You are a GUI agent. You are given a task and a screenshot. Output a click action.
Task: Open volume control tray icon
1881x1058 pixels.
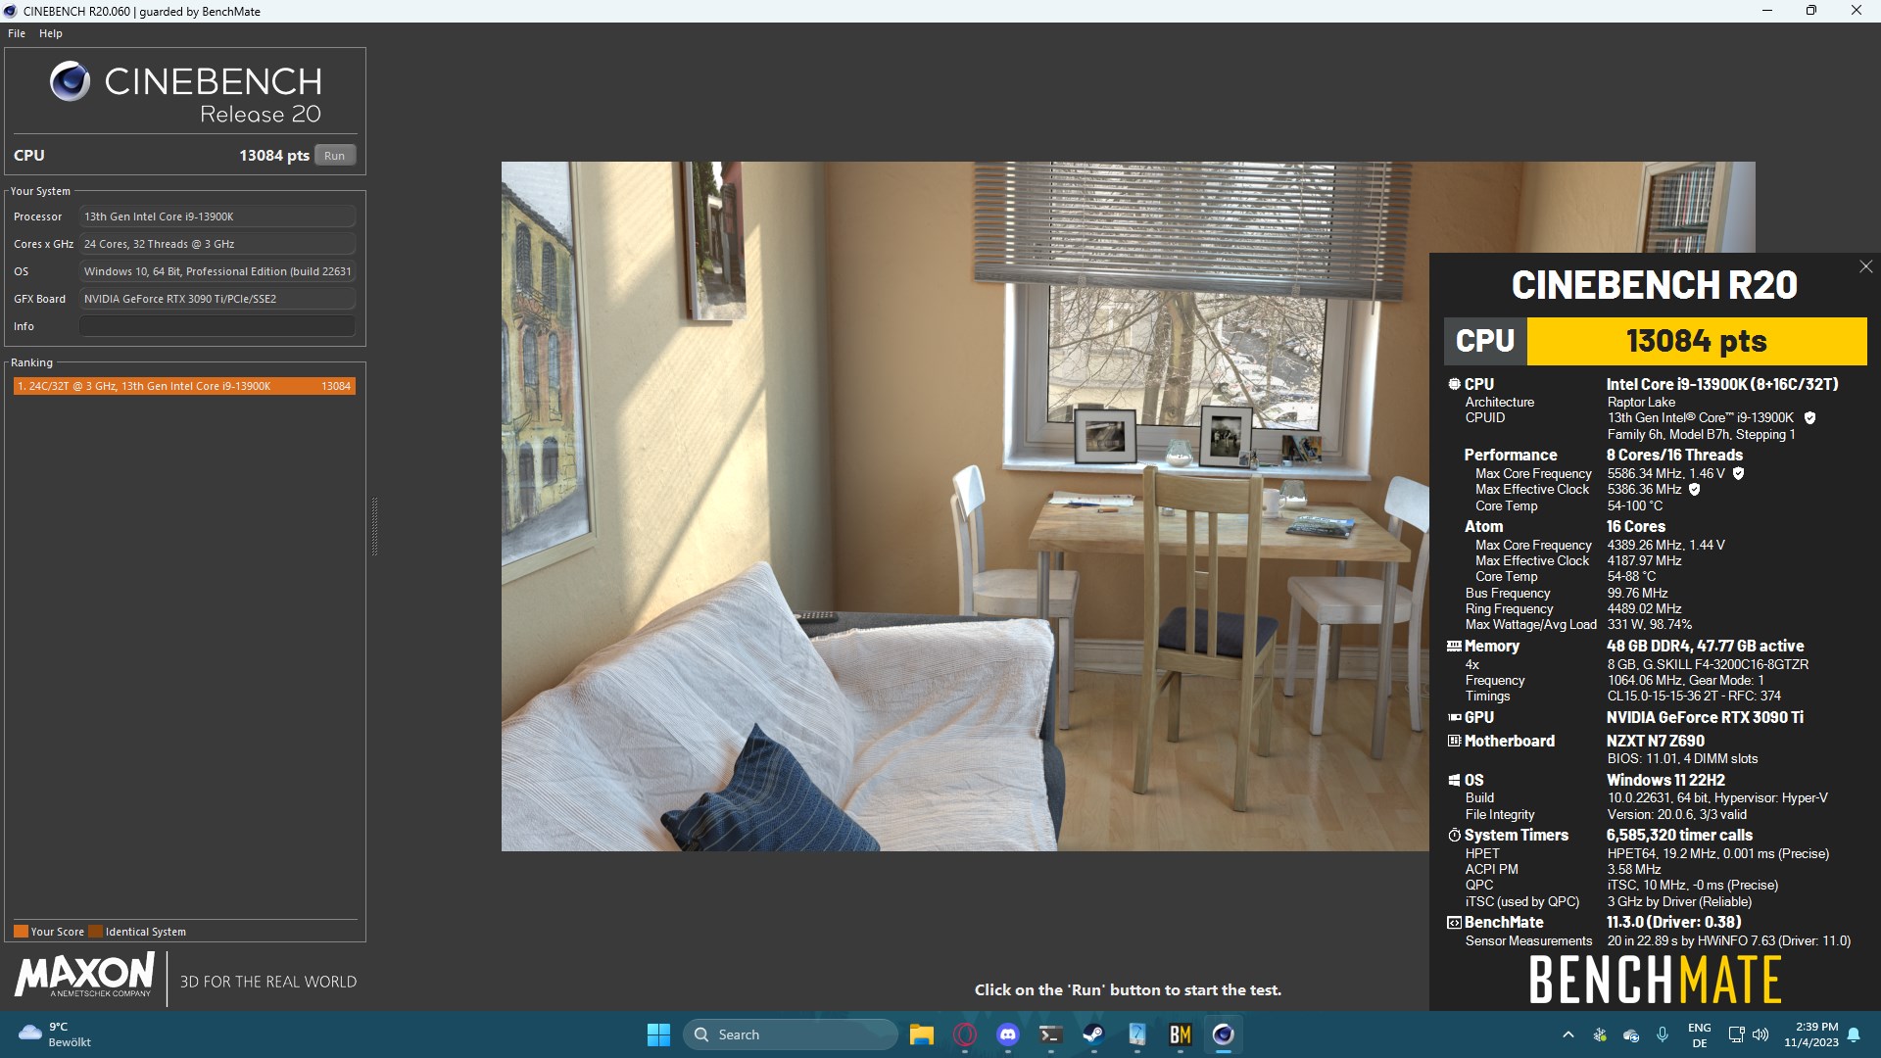click(1760, 1034)
